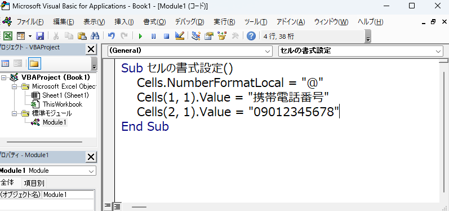Viewport: 449px width, 211px height.
Task: Click the Reset stop icon
Action: coord(166,36)
